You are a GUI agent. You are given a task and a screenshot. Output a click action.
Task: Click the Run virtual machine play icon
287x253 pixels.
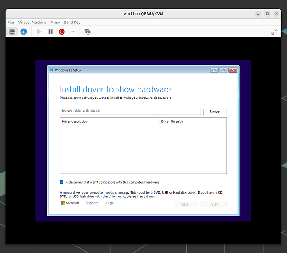39,32
